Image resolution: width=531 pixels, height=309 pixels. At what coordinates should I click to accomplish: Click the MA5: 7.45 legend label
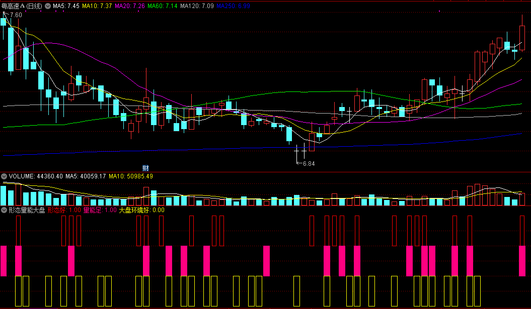pyautogui.click(x=66, y=6)
